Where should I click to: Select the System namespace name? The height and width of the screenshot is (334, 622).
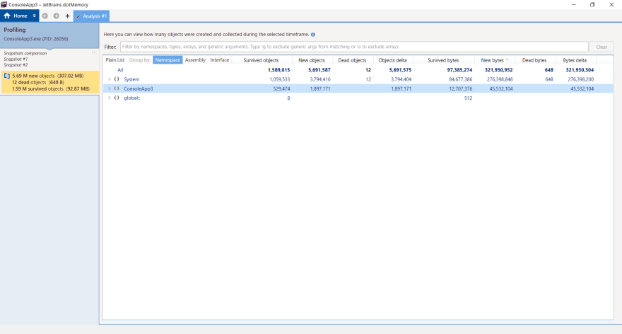click(x=131, y=79)
